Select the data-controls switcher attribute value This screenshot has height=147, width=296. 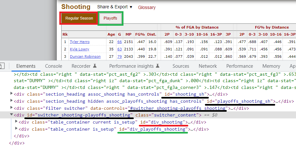177,108
